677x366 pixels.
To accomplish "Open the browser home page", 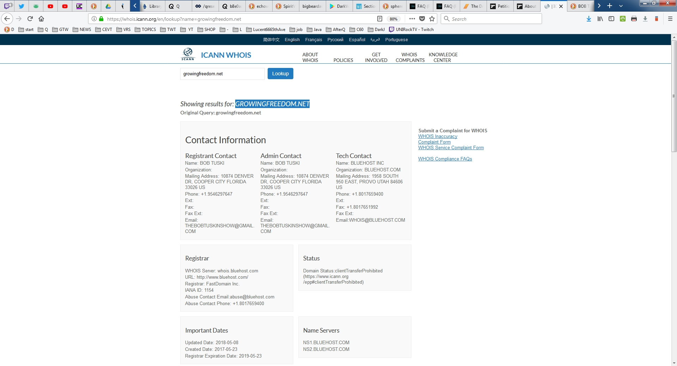I will [x=41, y=19].
